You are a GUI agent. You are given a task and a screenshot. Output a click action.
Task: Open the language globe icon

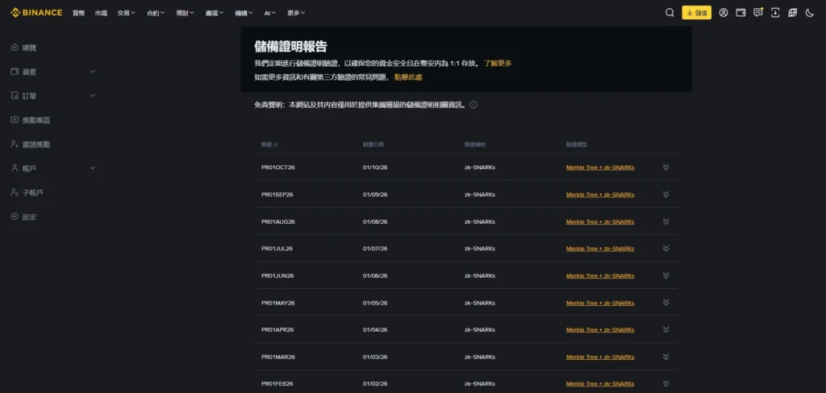[792, 13]
